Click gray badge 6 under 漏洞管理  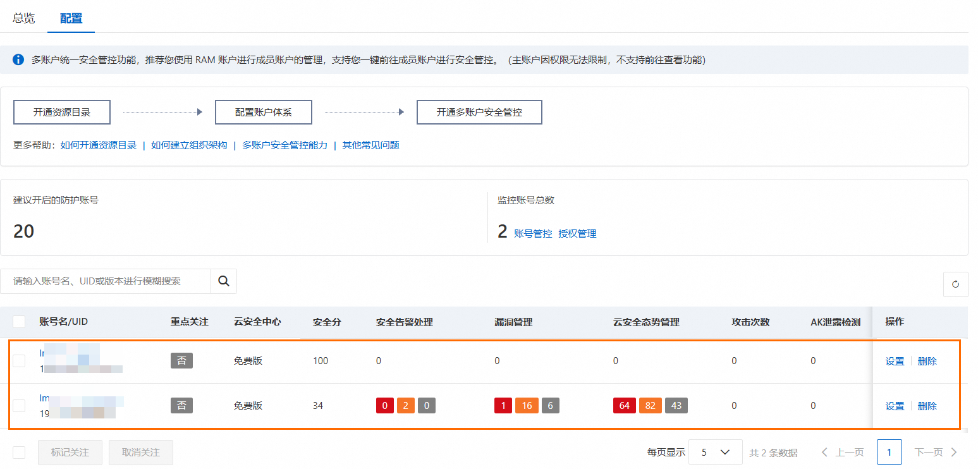(550, 405)
